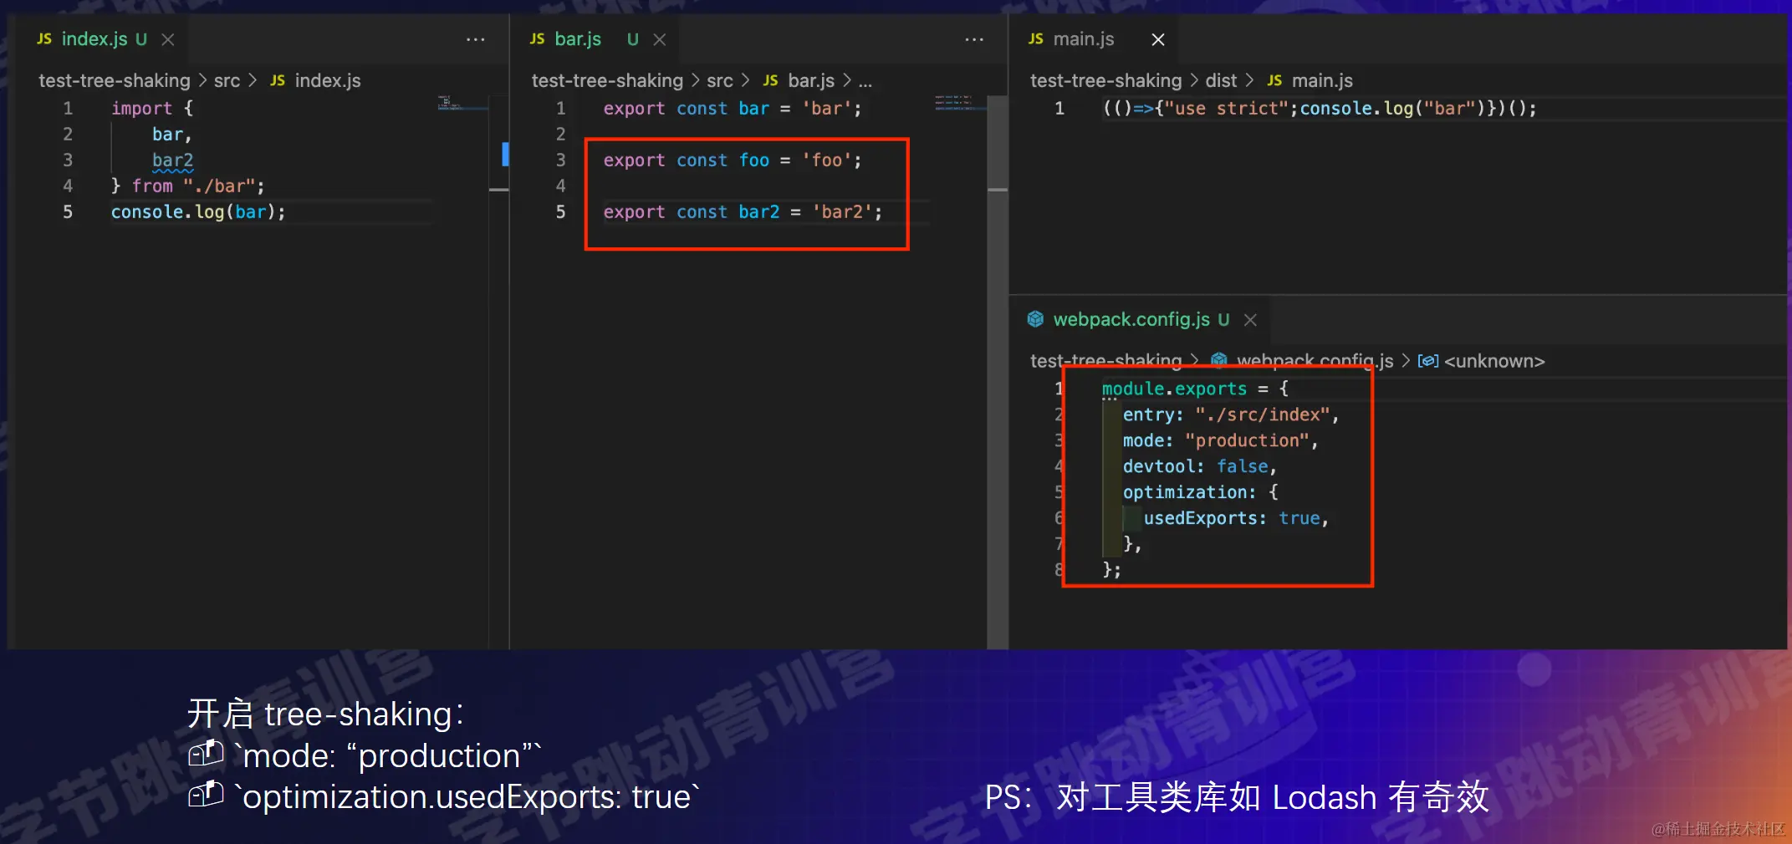The height and width of the screenshot is (844, 1792).
Task: Close the index.js tab
Action: tap(168, 39)
